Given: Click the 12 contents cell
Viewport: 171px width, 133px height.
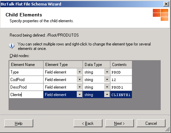Looking at the screenshot, I should (x=121, y=80).
